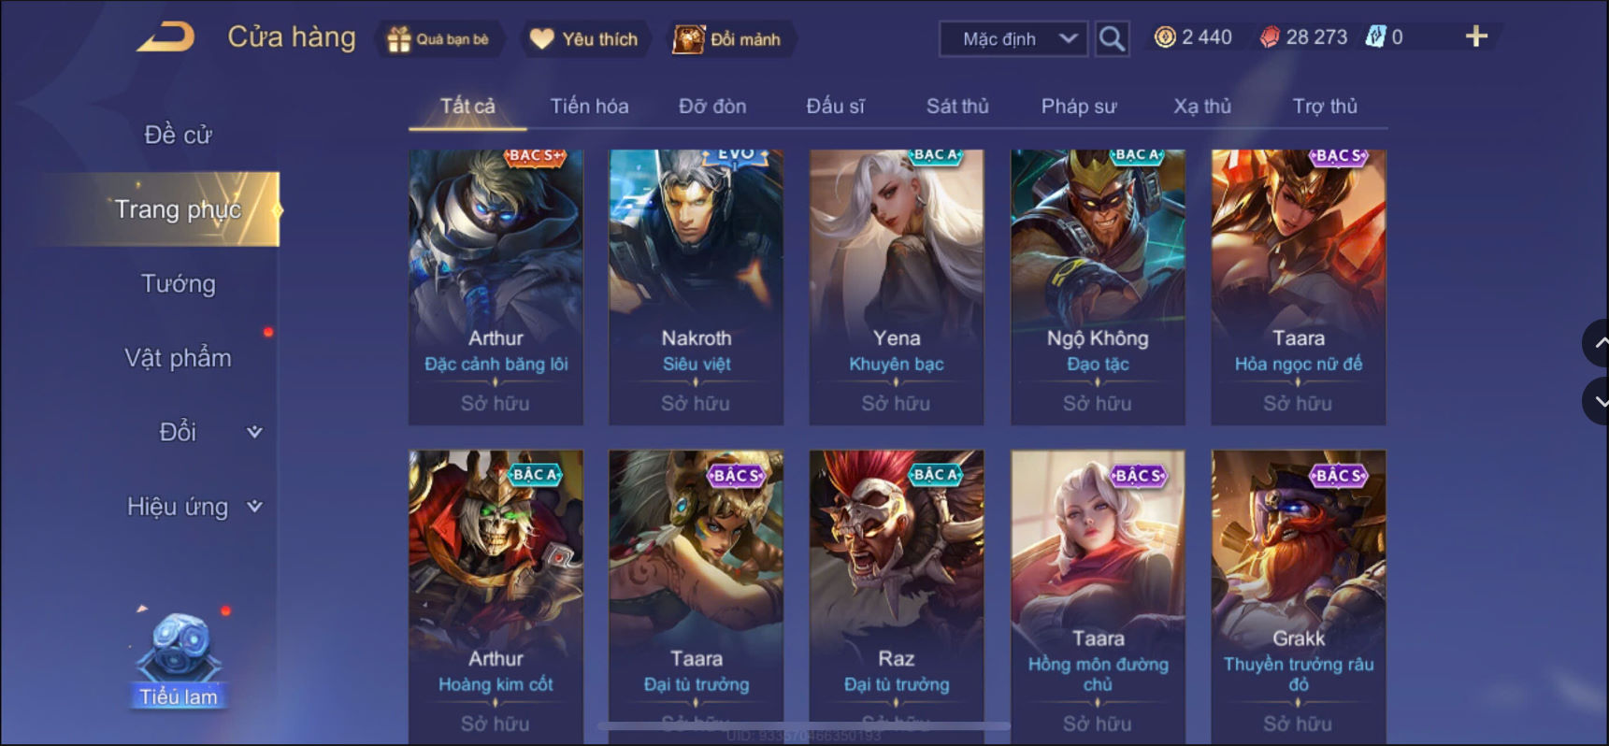Select the Sát thủ tab

click(x=957, y=107)
